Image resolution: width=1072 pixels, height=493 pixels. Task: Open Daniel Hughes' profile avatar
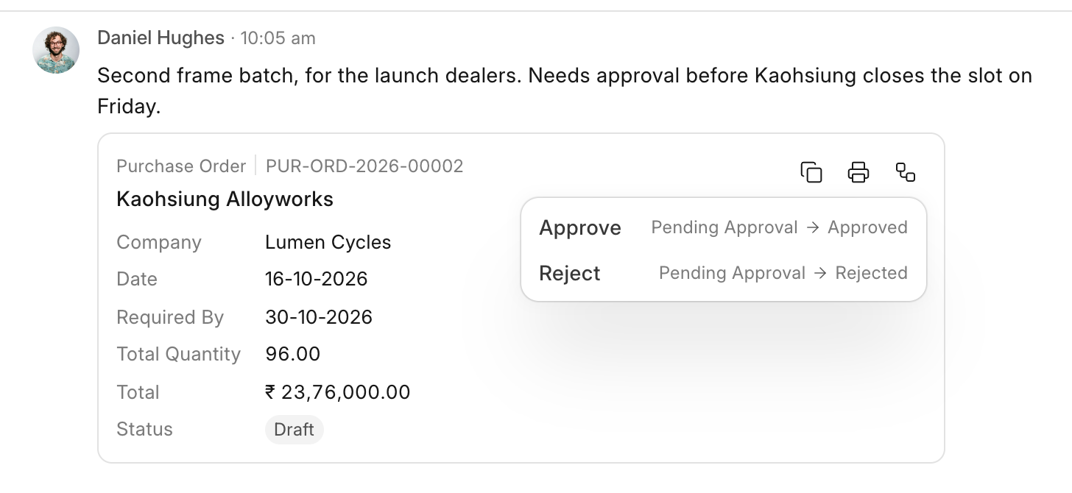tap(56, 50)
